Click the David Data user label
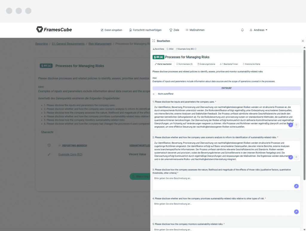 pos(158,49)
